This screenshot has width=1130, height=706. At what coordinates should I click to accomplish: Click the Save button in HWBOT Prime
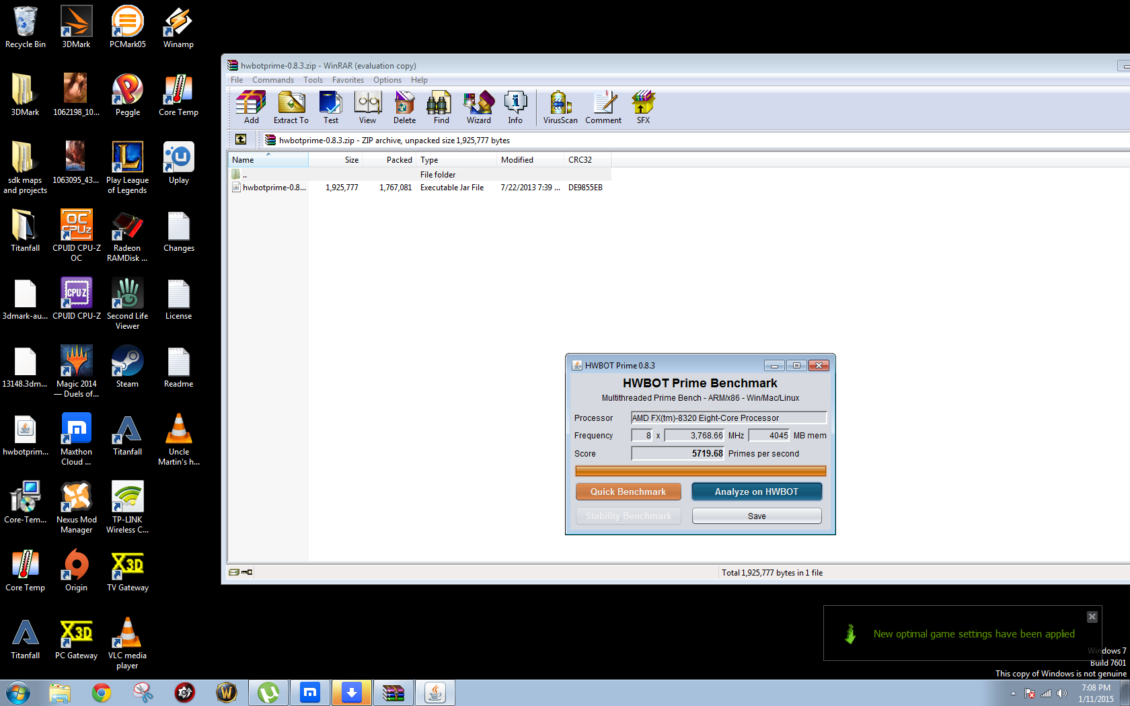point(757,516)
